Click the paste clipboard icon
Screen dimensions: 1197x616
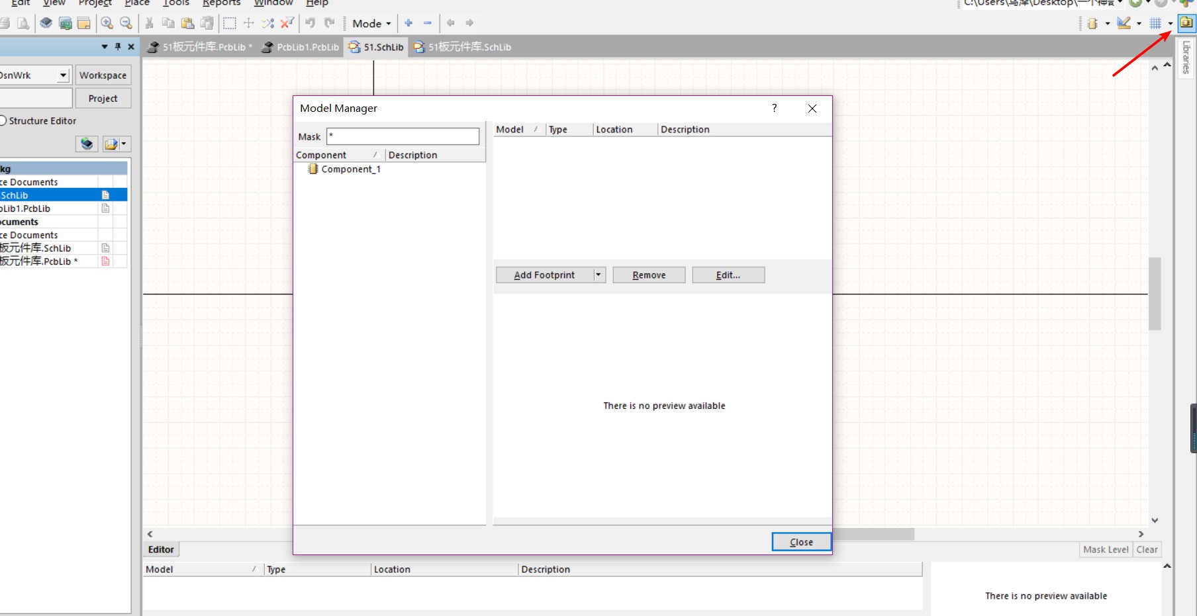click(188, 23)
